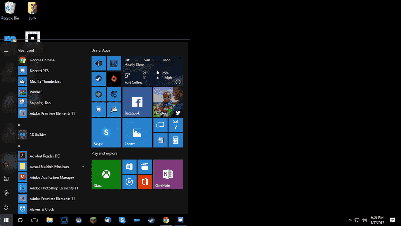
Task: Switch to Chrome on the taskbar
Action: 166,220
